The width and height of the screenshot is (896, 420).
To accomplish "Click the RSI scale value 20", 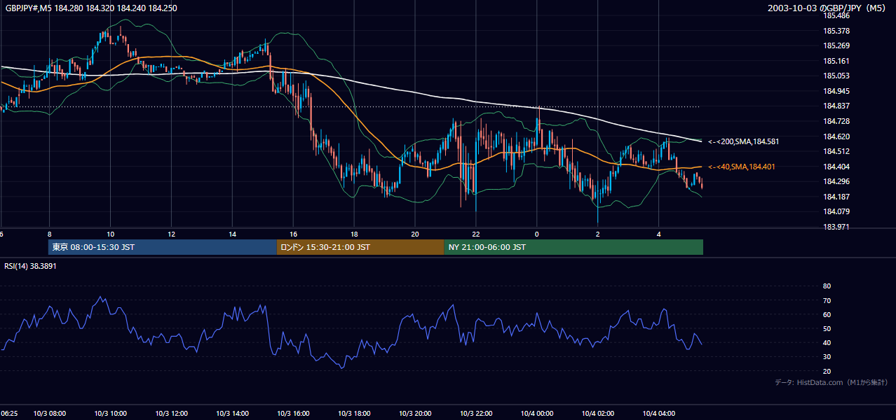I will pos(827,371).
